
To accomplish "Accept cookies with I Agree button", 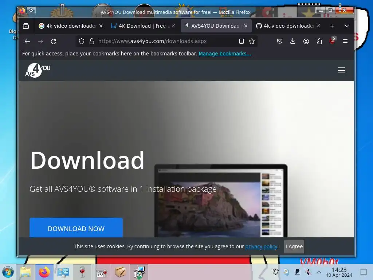I will click(294, 246).
